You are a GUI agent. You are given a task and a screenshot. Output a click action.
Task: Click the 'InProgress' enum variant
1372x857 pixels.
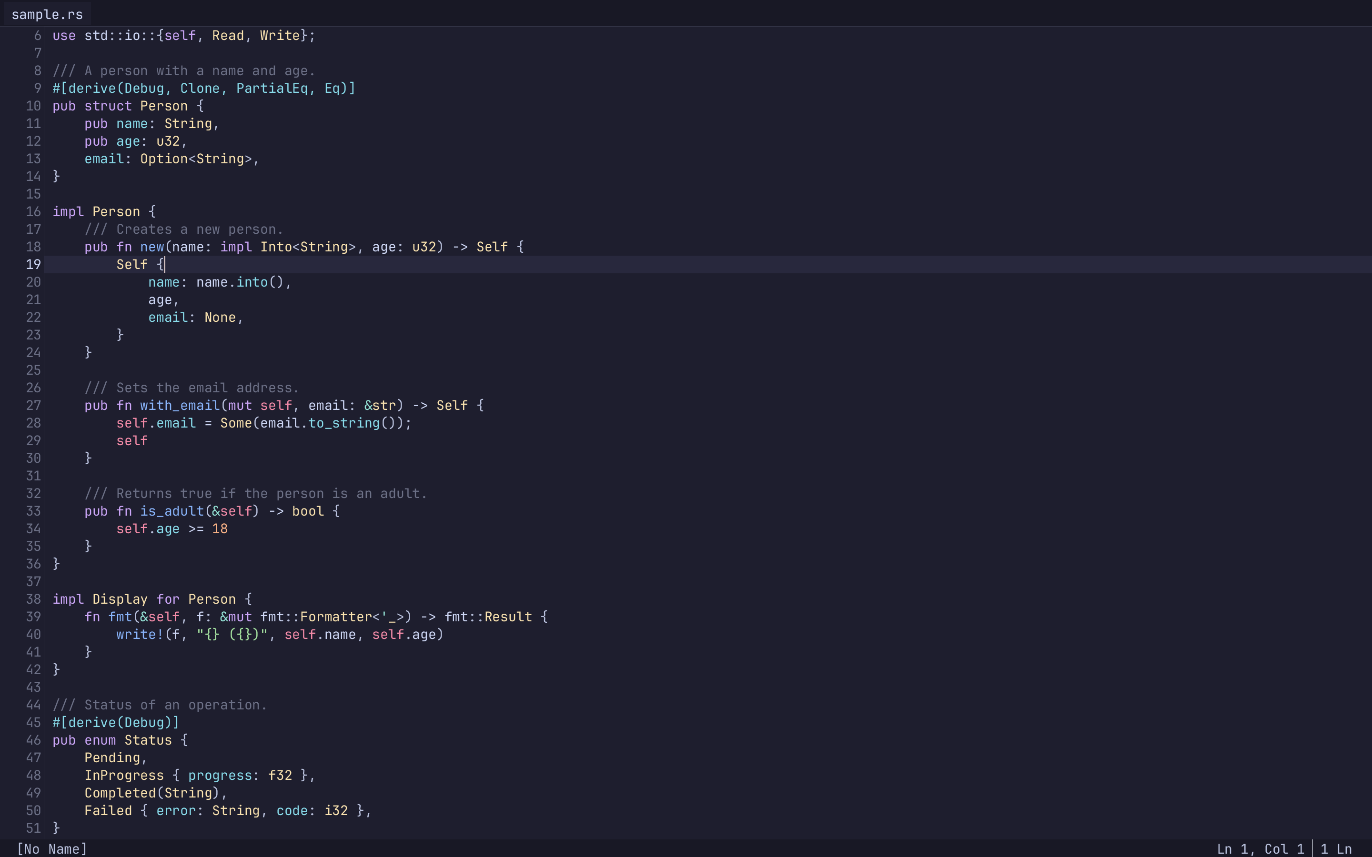click(123, 775)
